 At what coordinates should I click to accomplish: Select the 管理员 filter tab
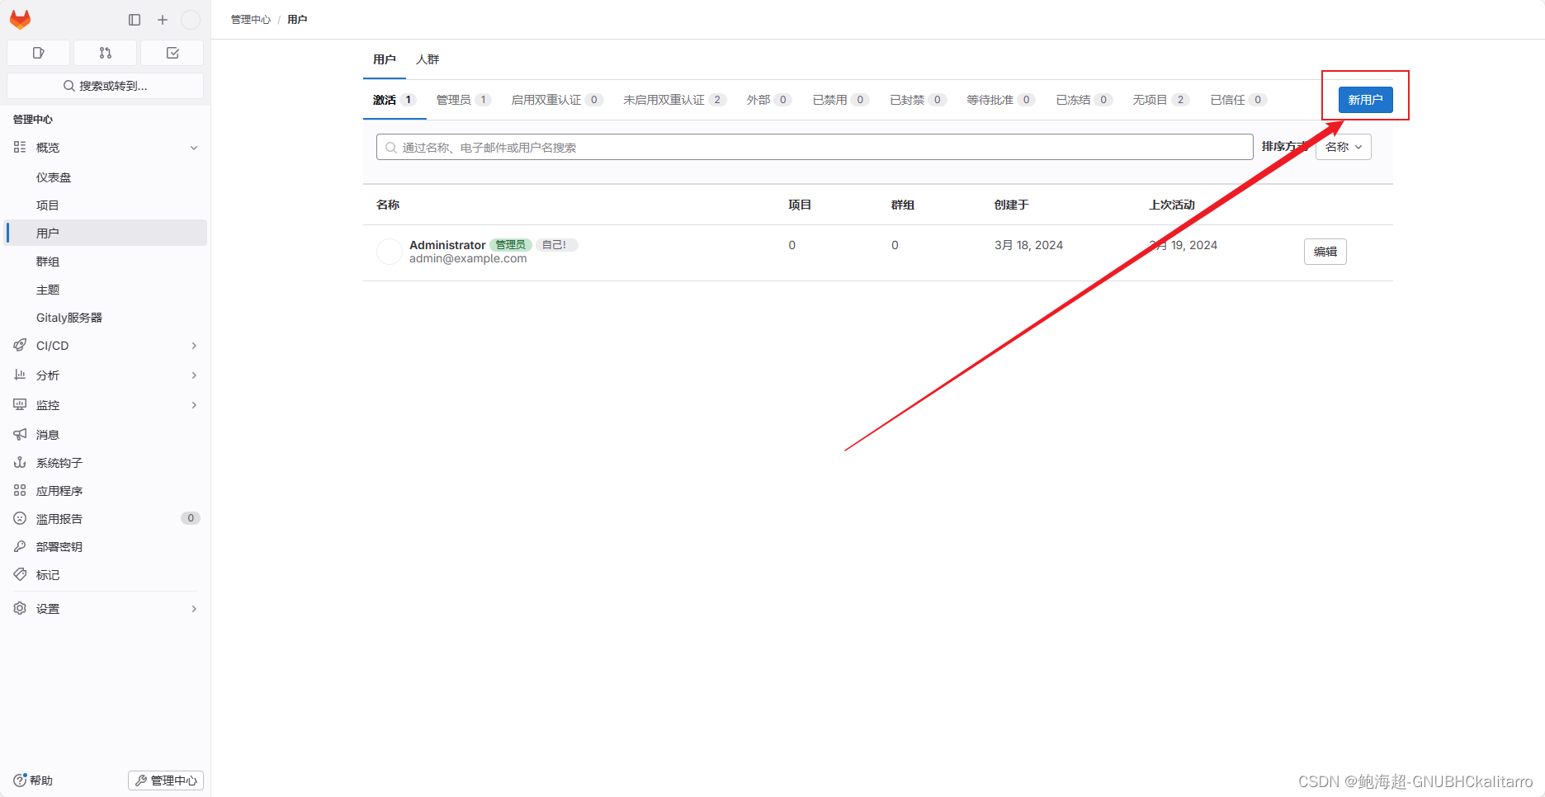point(464,100)
